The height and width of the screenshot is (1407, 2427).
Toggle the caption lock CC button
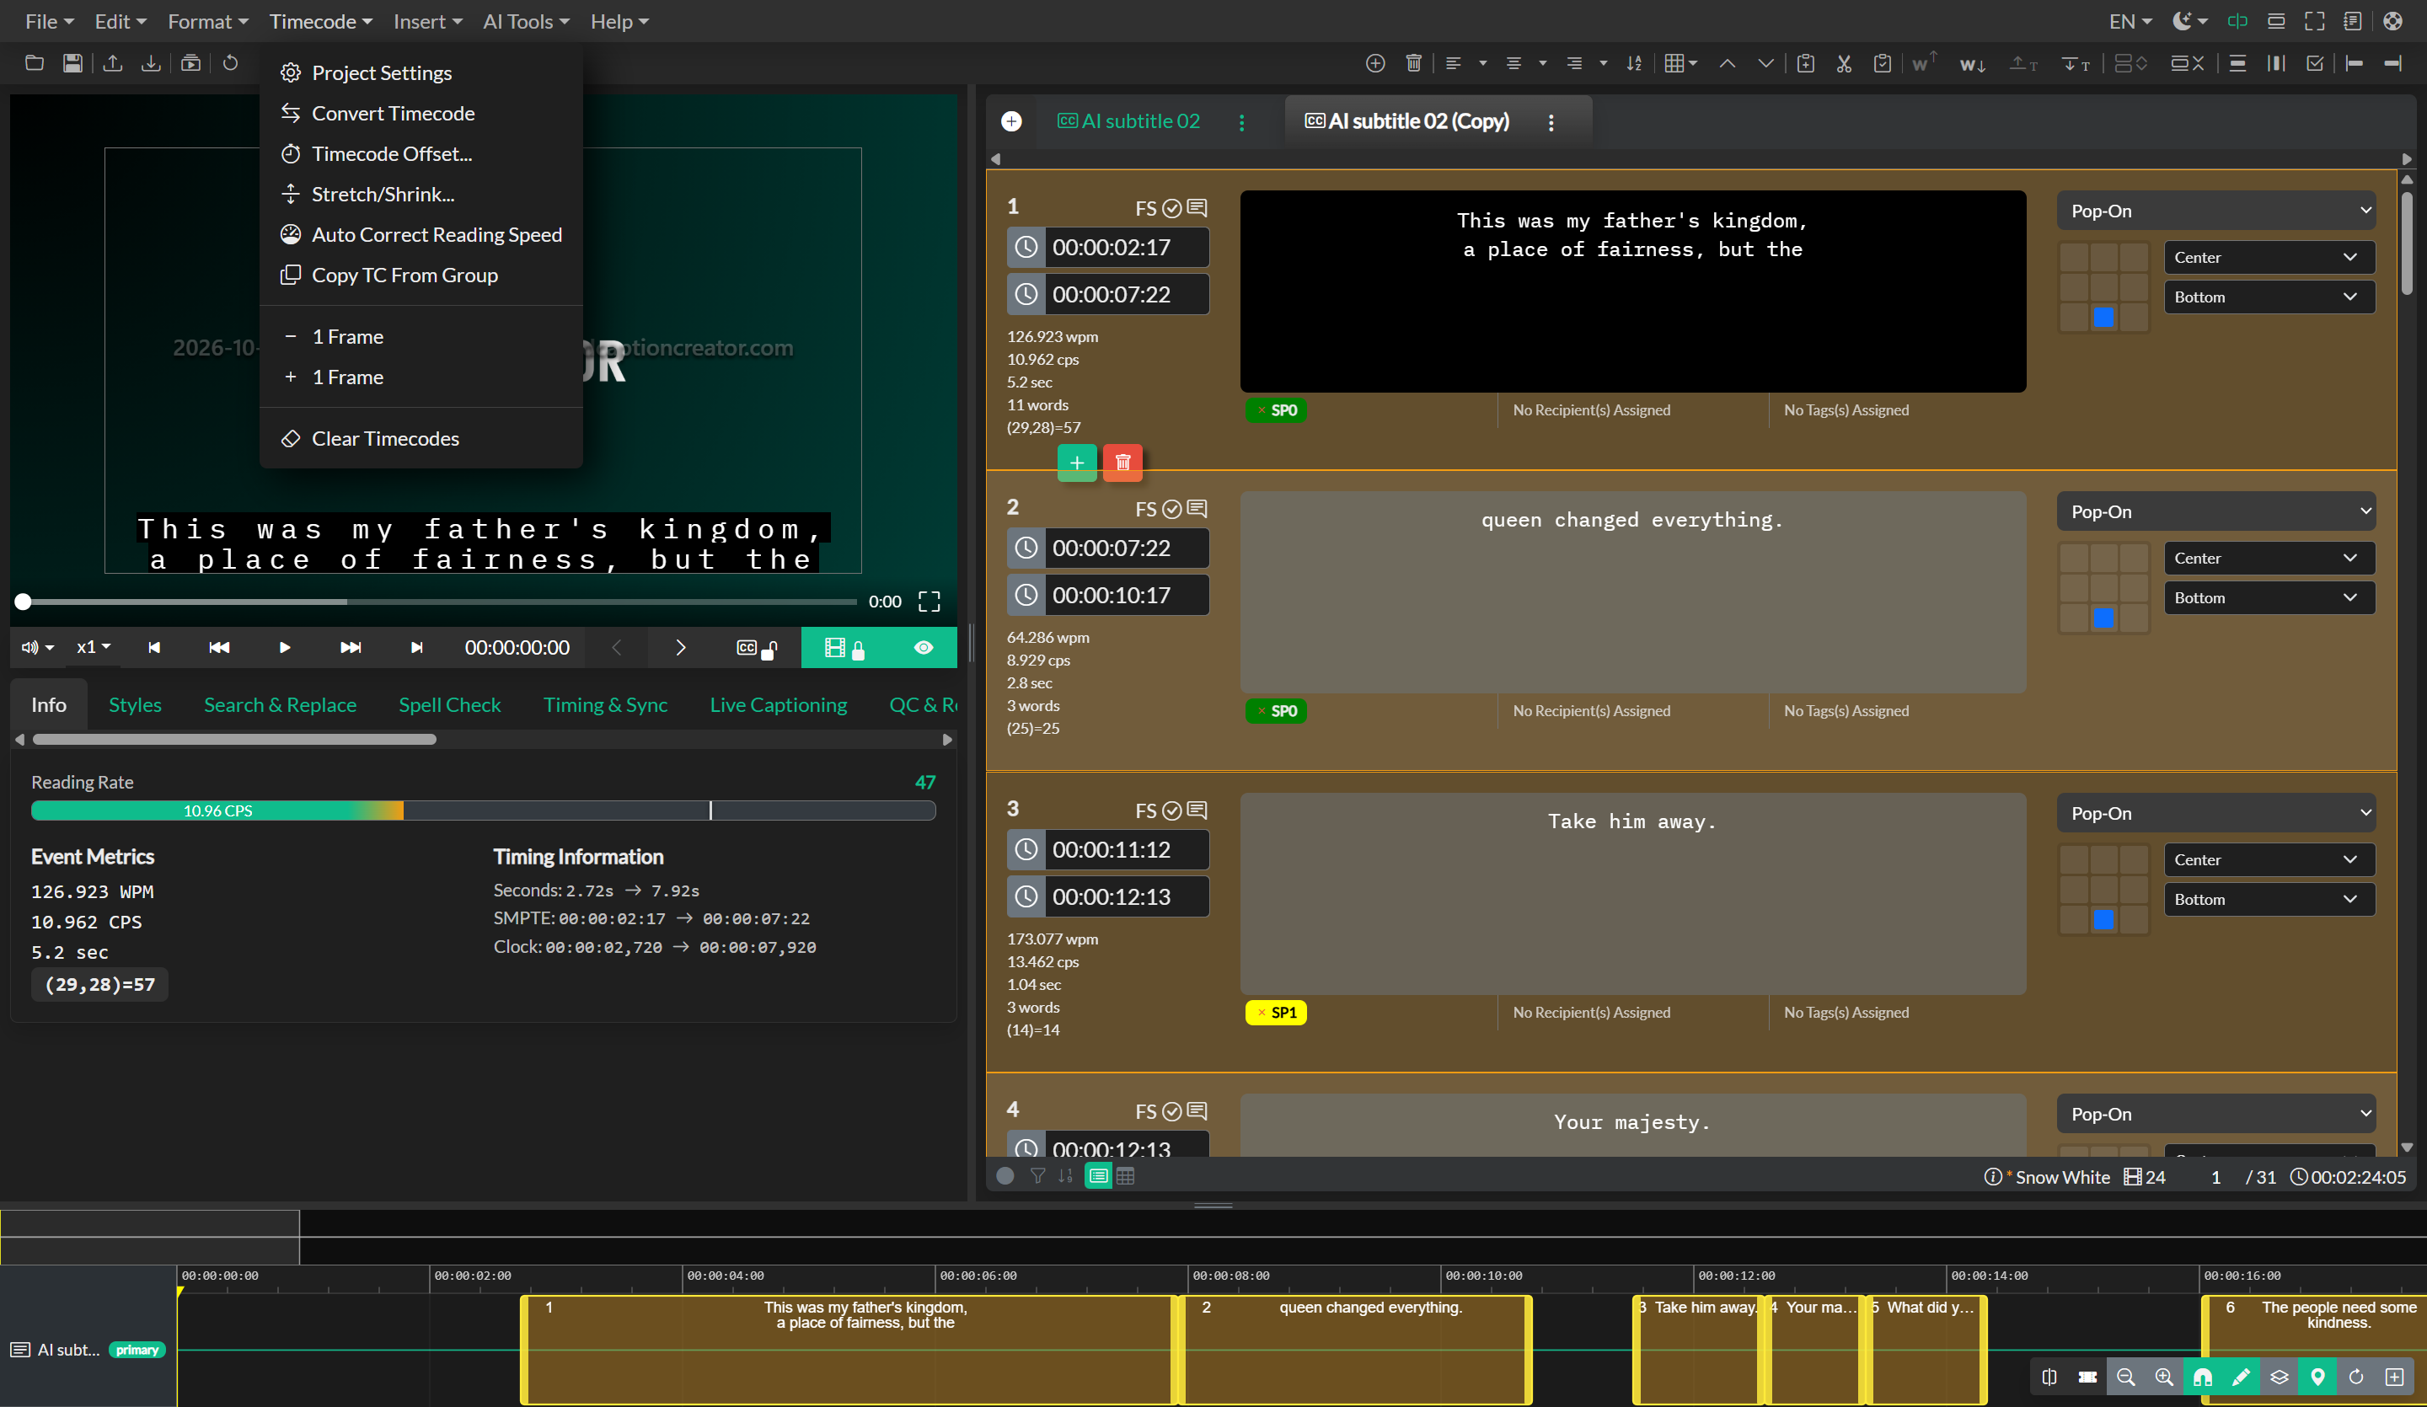756,648
